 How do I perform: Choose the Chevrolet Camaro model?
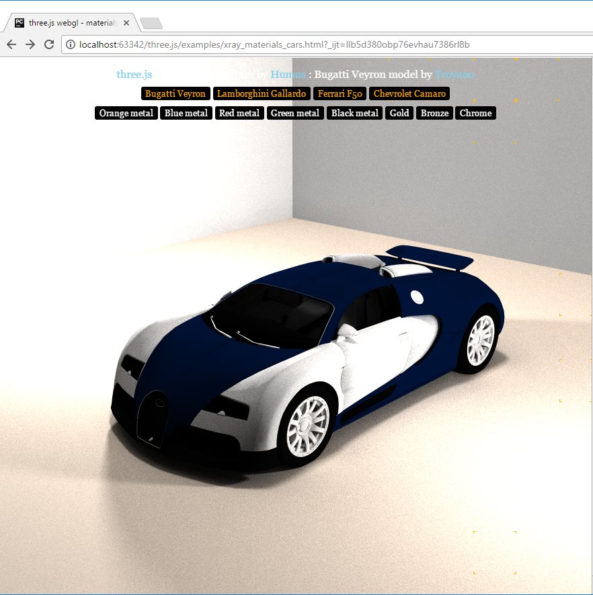coord(409,93)
